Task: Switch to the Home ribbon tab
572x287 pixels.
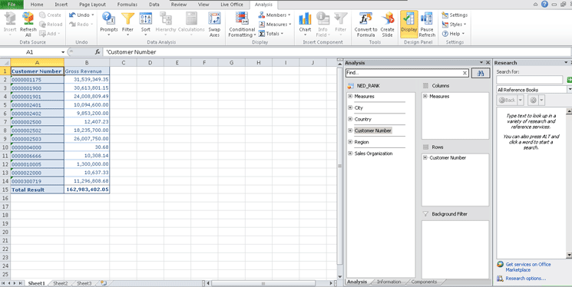Action: click(37, 5)
